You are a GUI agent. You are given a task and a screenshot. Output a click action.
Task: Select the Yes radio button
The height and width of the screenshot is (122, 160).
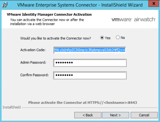pos(102,38)
